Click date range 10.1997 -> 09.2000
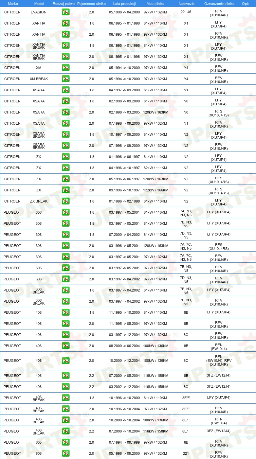Screen dimensions: 256x459 tap(124, 134)
